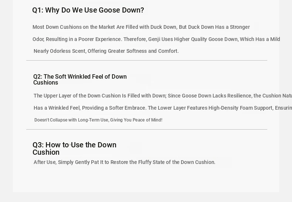The image size is (292, 202).
Task: Click the divider line below the Q2 answer
Action: pyautogui.click(x=147, y=129)
